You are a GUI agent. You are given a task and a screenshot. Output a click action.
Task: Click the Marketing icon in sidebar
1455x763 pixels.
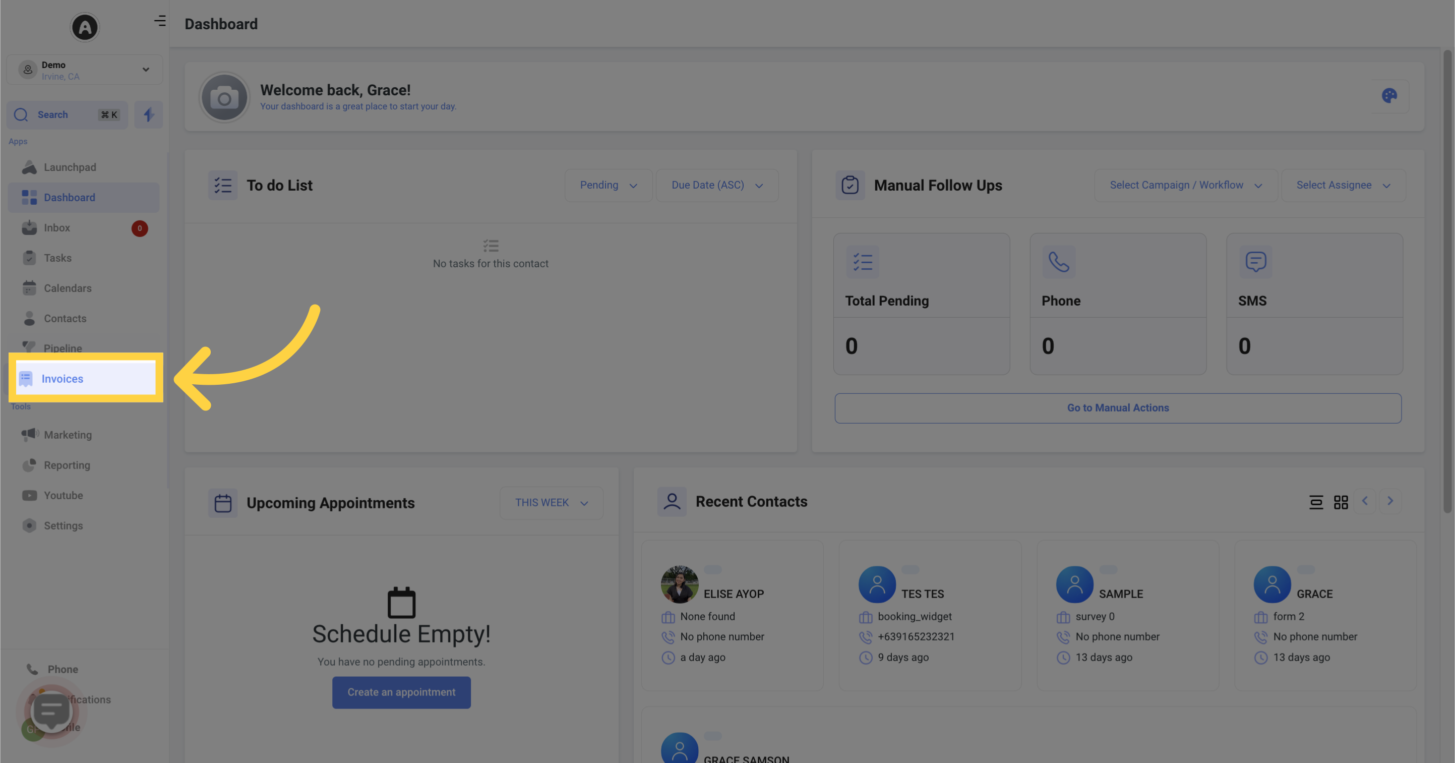29,435
